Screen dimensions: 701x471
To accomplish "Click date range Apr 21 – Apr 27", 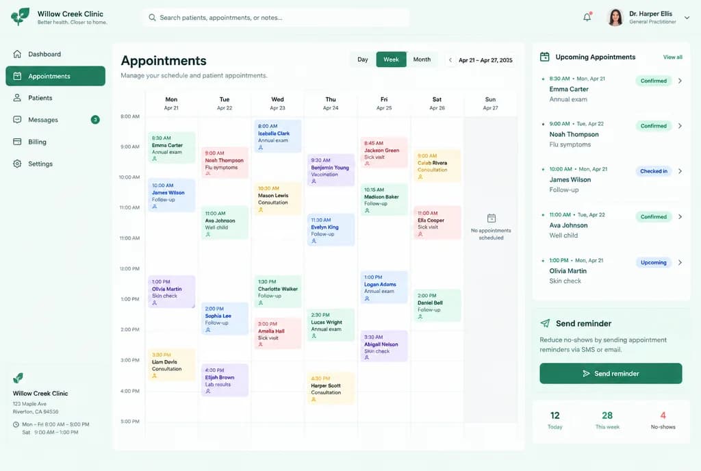I will (x=485, y=60).
